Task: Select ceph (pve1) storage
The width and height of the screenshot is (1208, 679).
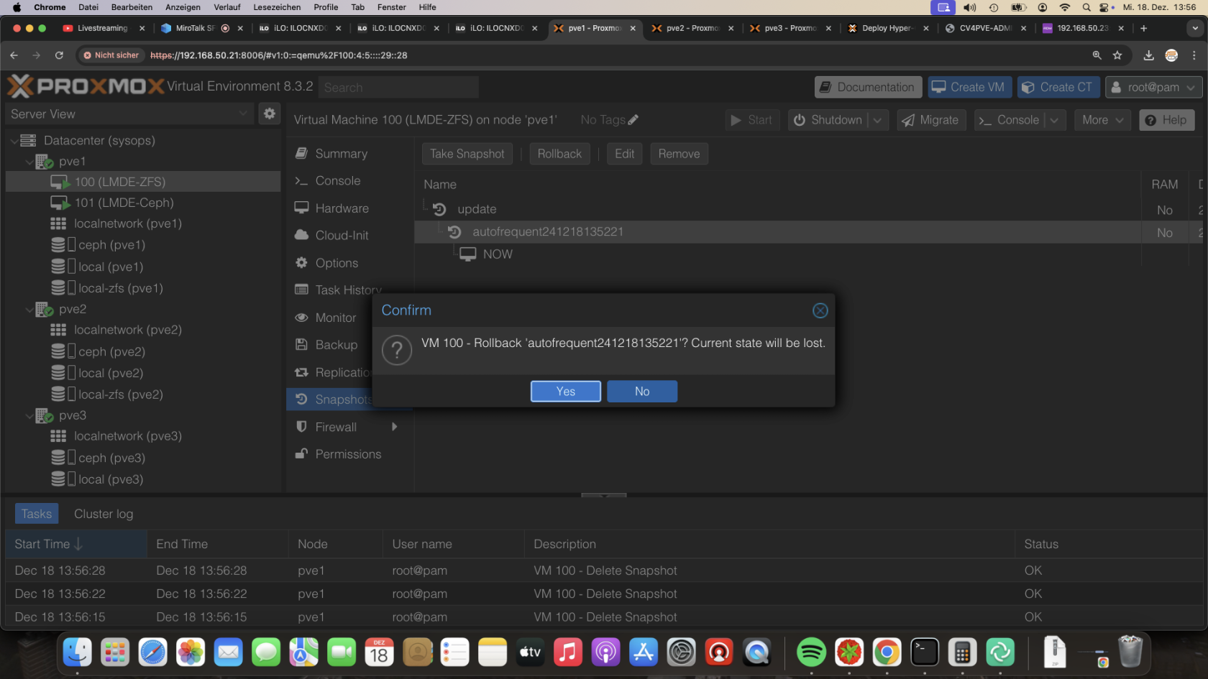Action: (143, 245)
